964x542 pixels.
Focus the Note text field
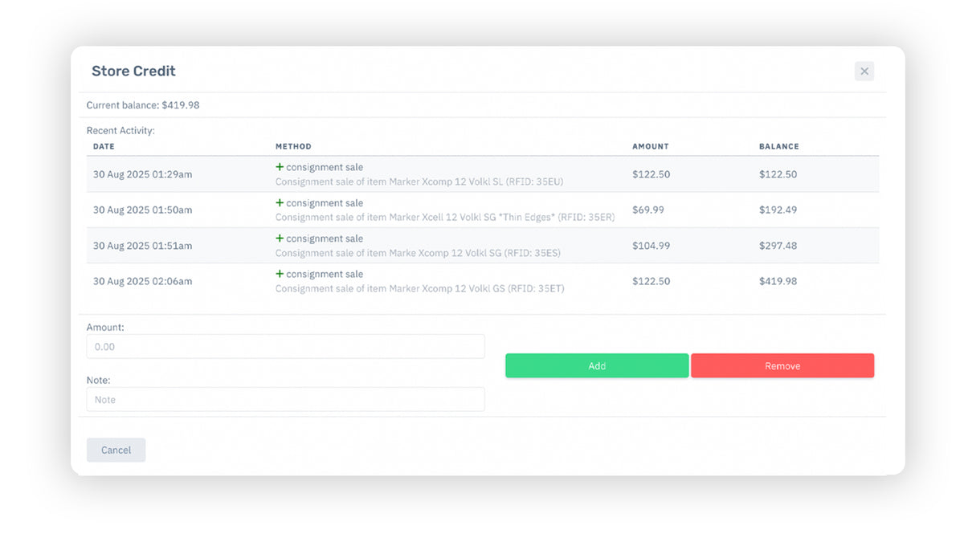285,399
